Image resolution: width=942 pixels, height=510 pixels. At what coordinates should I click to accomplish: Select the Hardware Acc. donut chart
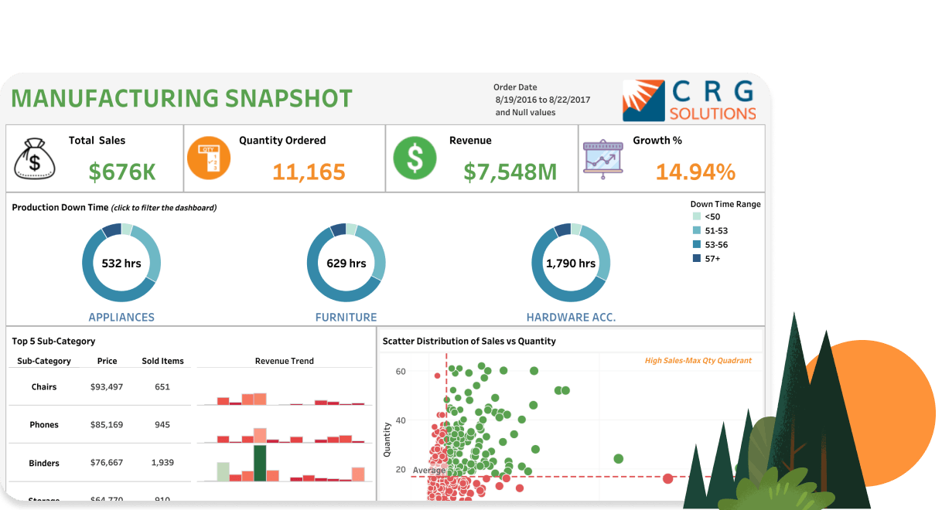(571, 263)
